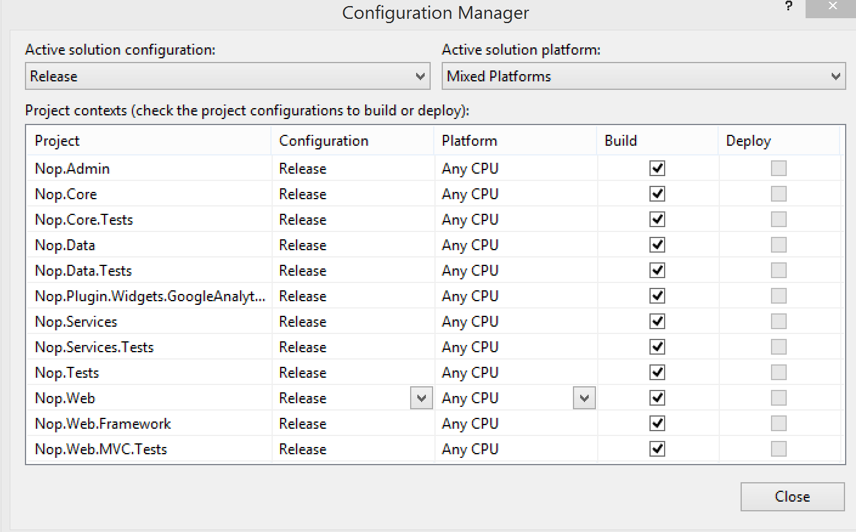Toggle Build checkbox for Nop.Data.Tests

point(657,270)
